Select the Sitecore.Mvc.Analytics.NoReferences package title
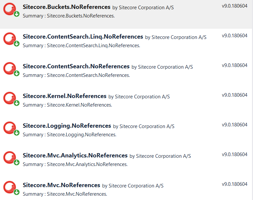This screenshot has height=200, width=253. coord(75,155)
